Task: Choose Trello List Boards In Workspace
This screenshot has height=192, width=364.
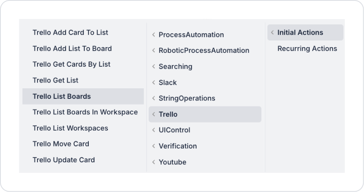Action: click(x=85, y=112)
